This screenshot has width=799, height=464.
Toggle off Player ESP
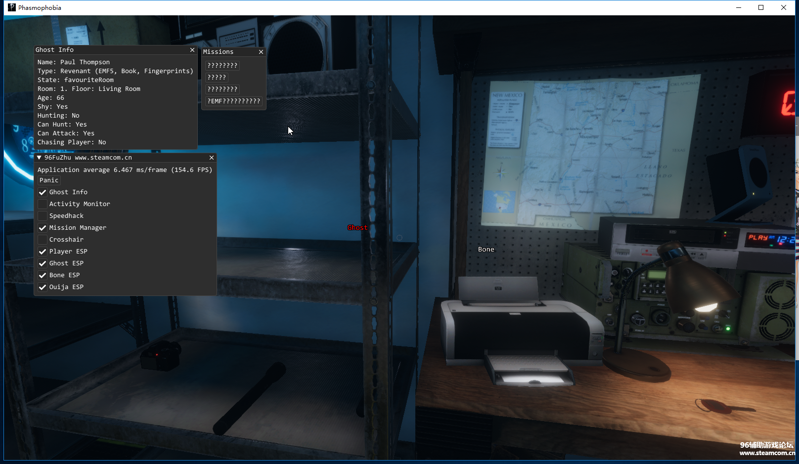(x=43, y=252)
